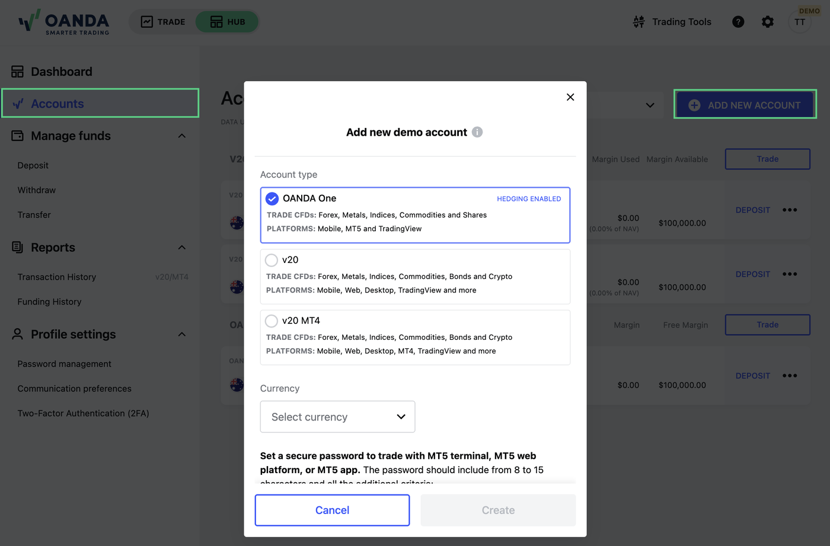Click the info icon beside Add new demo account
The height and width of the screenshot is (546, 830).
477,132
